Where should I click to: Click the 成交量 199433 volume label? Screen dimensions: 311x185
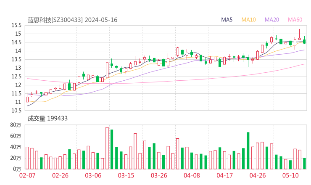47,119
